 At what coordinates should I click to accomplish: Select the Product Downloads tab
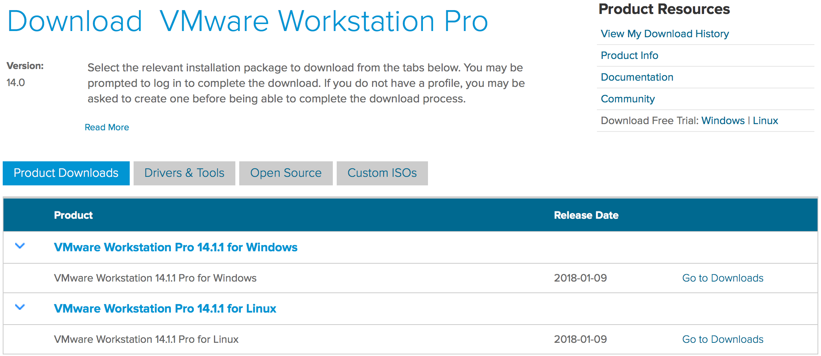66,173
